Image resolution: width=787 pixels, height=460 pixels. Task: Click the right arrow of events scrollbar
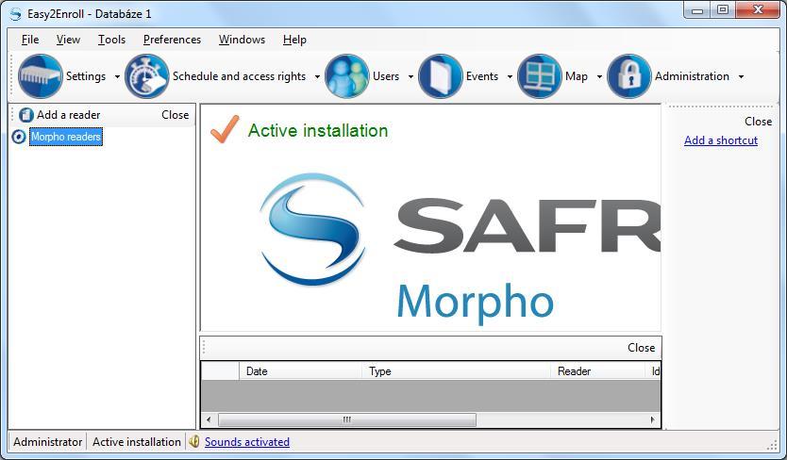pos(652,419)
